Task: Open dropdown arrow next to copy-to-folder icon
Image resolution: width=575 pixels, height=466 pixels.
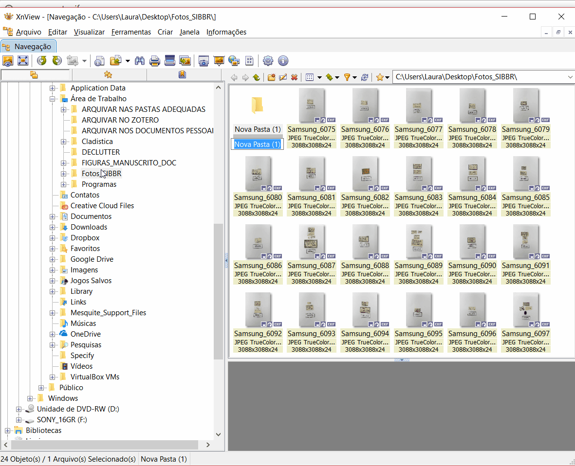Action: point(128,61)
